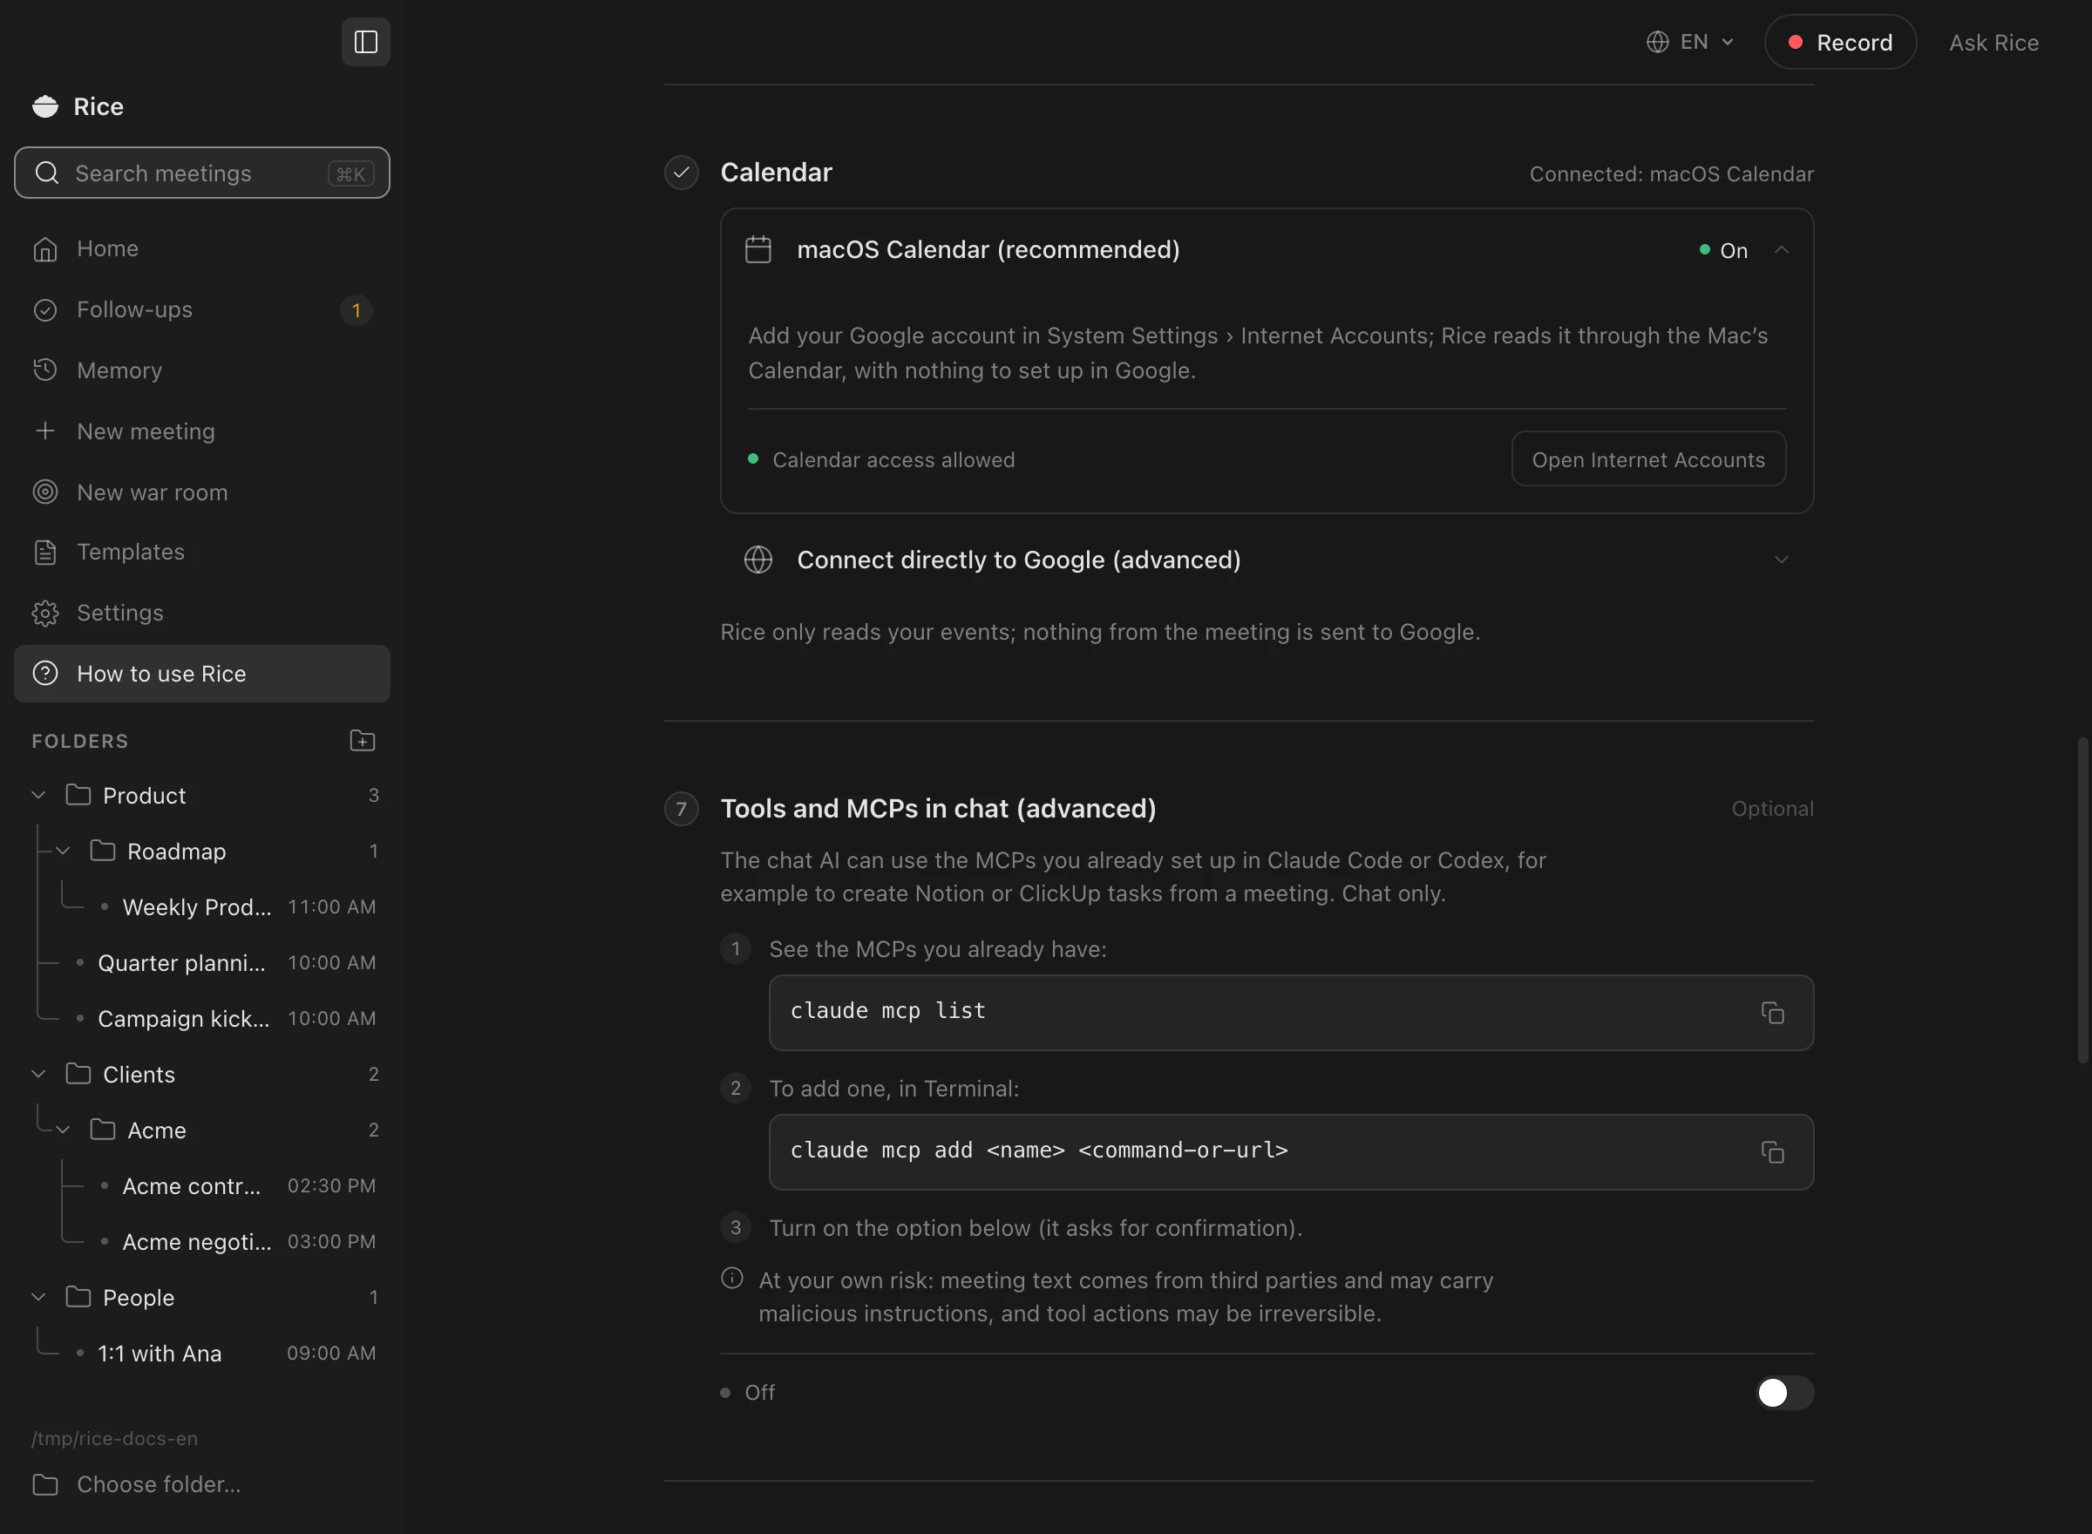Viewport: 2092px width, 1534px height.
Task: Open the EN language dropdown
Action: 1691,42
